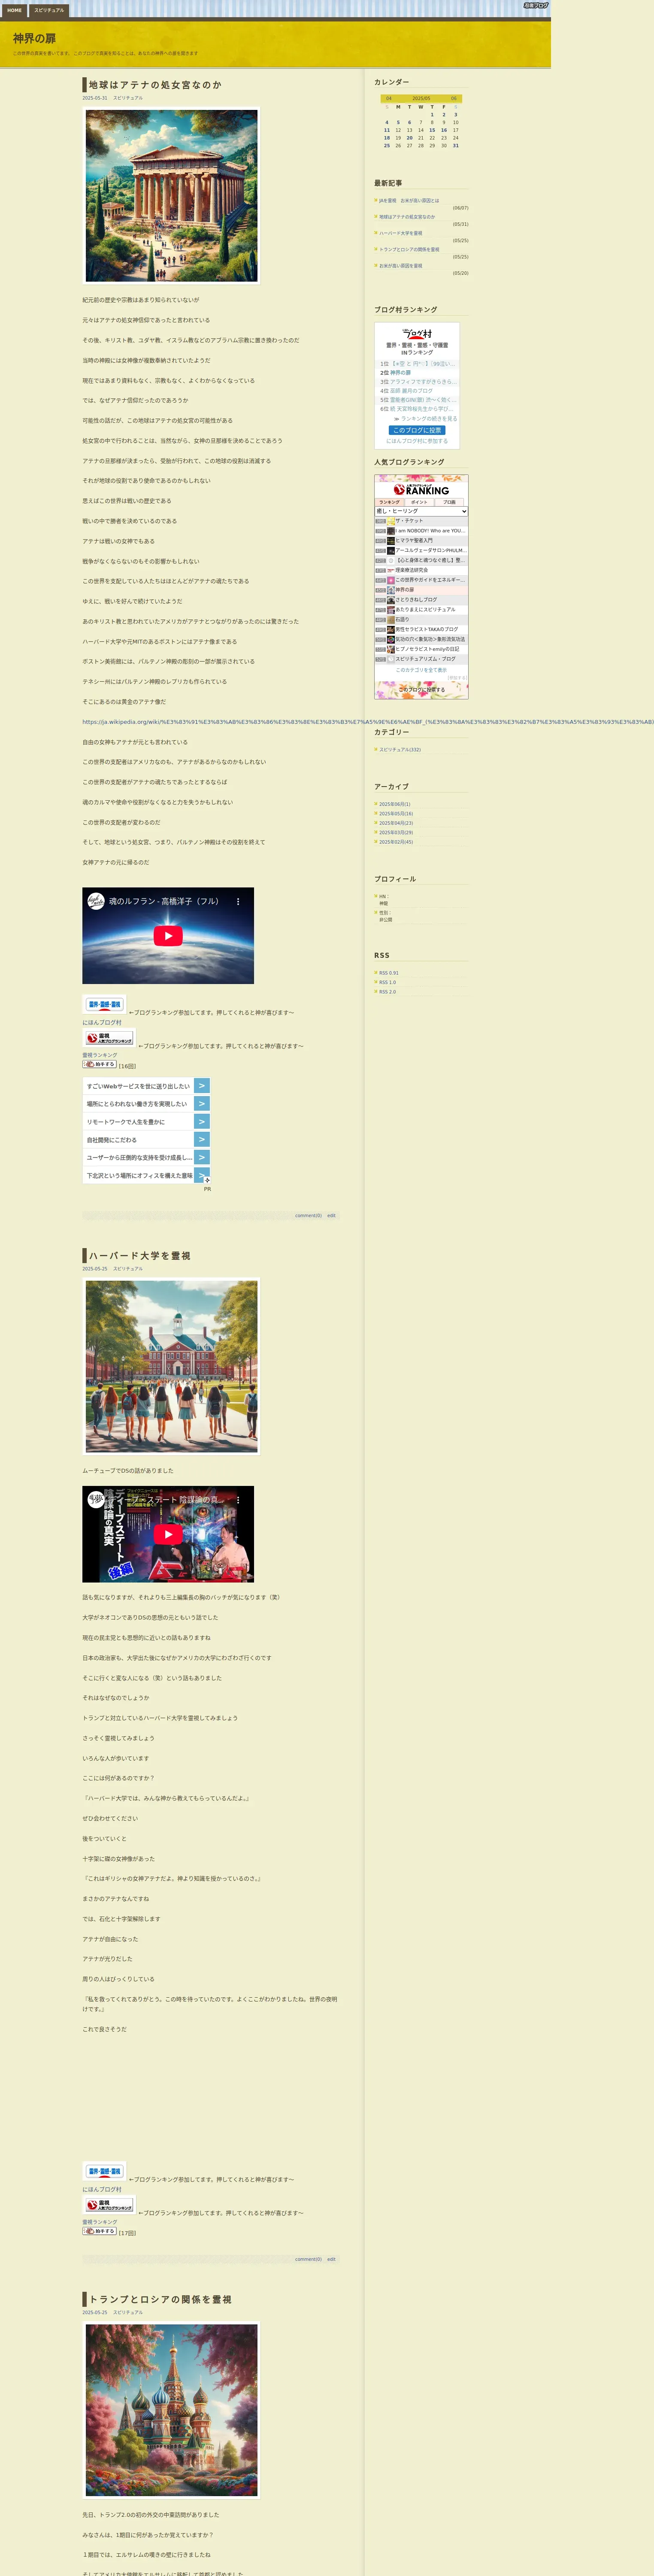The image size is (654, 2576).
Task: Open archive 2025年04月(23)
Action: point(396,823)
